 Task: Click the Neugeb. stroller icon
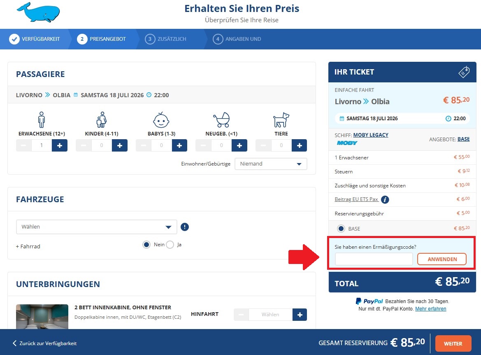coord(221,120)
